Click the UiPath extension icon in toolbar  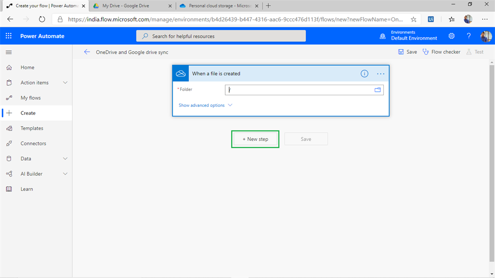click(x=431, y=19)
